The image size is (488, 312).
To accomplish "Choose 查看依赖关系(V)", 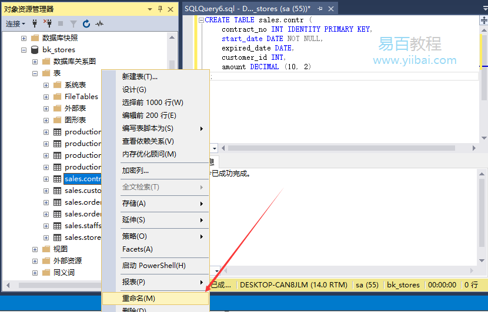I will 156,141.
